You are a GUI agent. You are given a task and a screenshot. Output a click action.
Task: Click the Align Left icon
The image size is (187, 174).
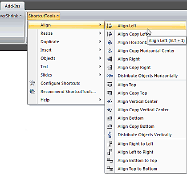pyautogui.click(x=110, y=26)
